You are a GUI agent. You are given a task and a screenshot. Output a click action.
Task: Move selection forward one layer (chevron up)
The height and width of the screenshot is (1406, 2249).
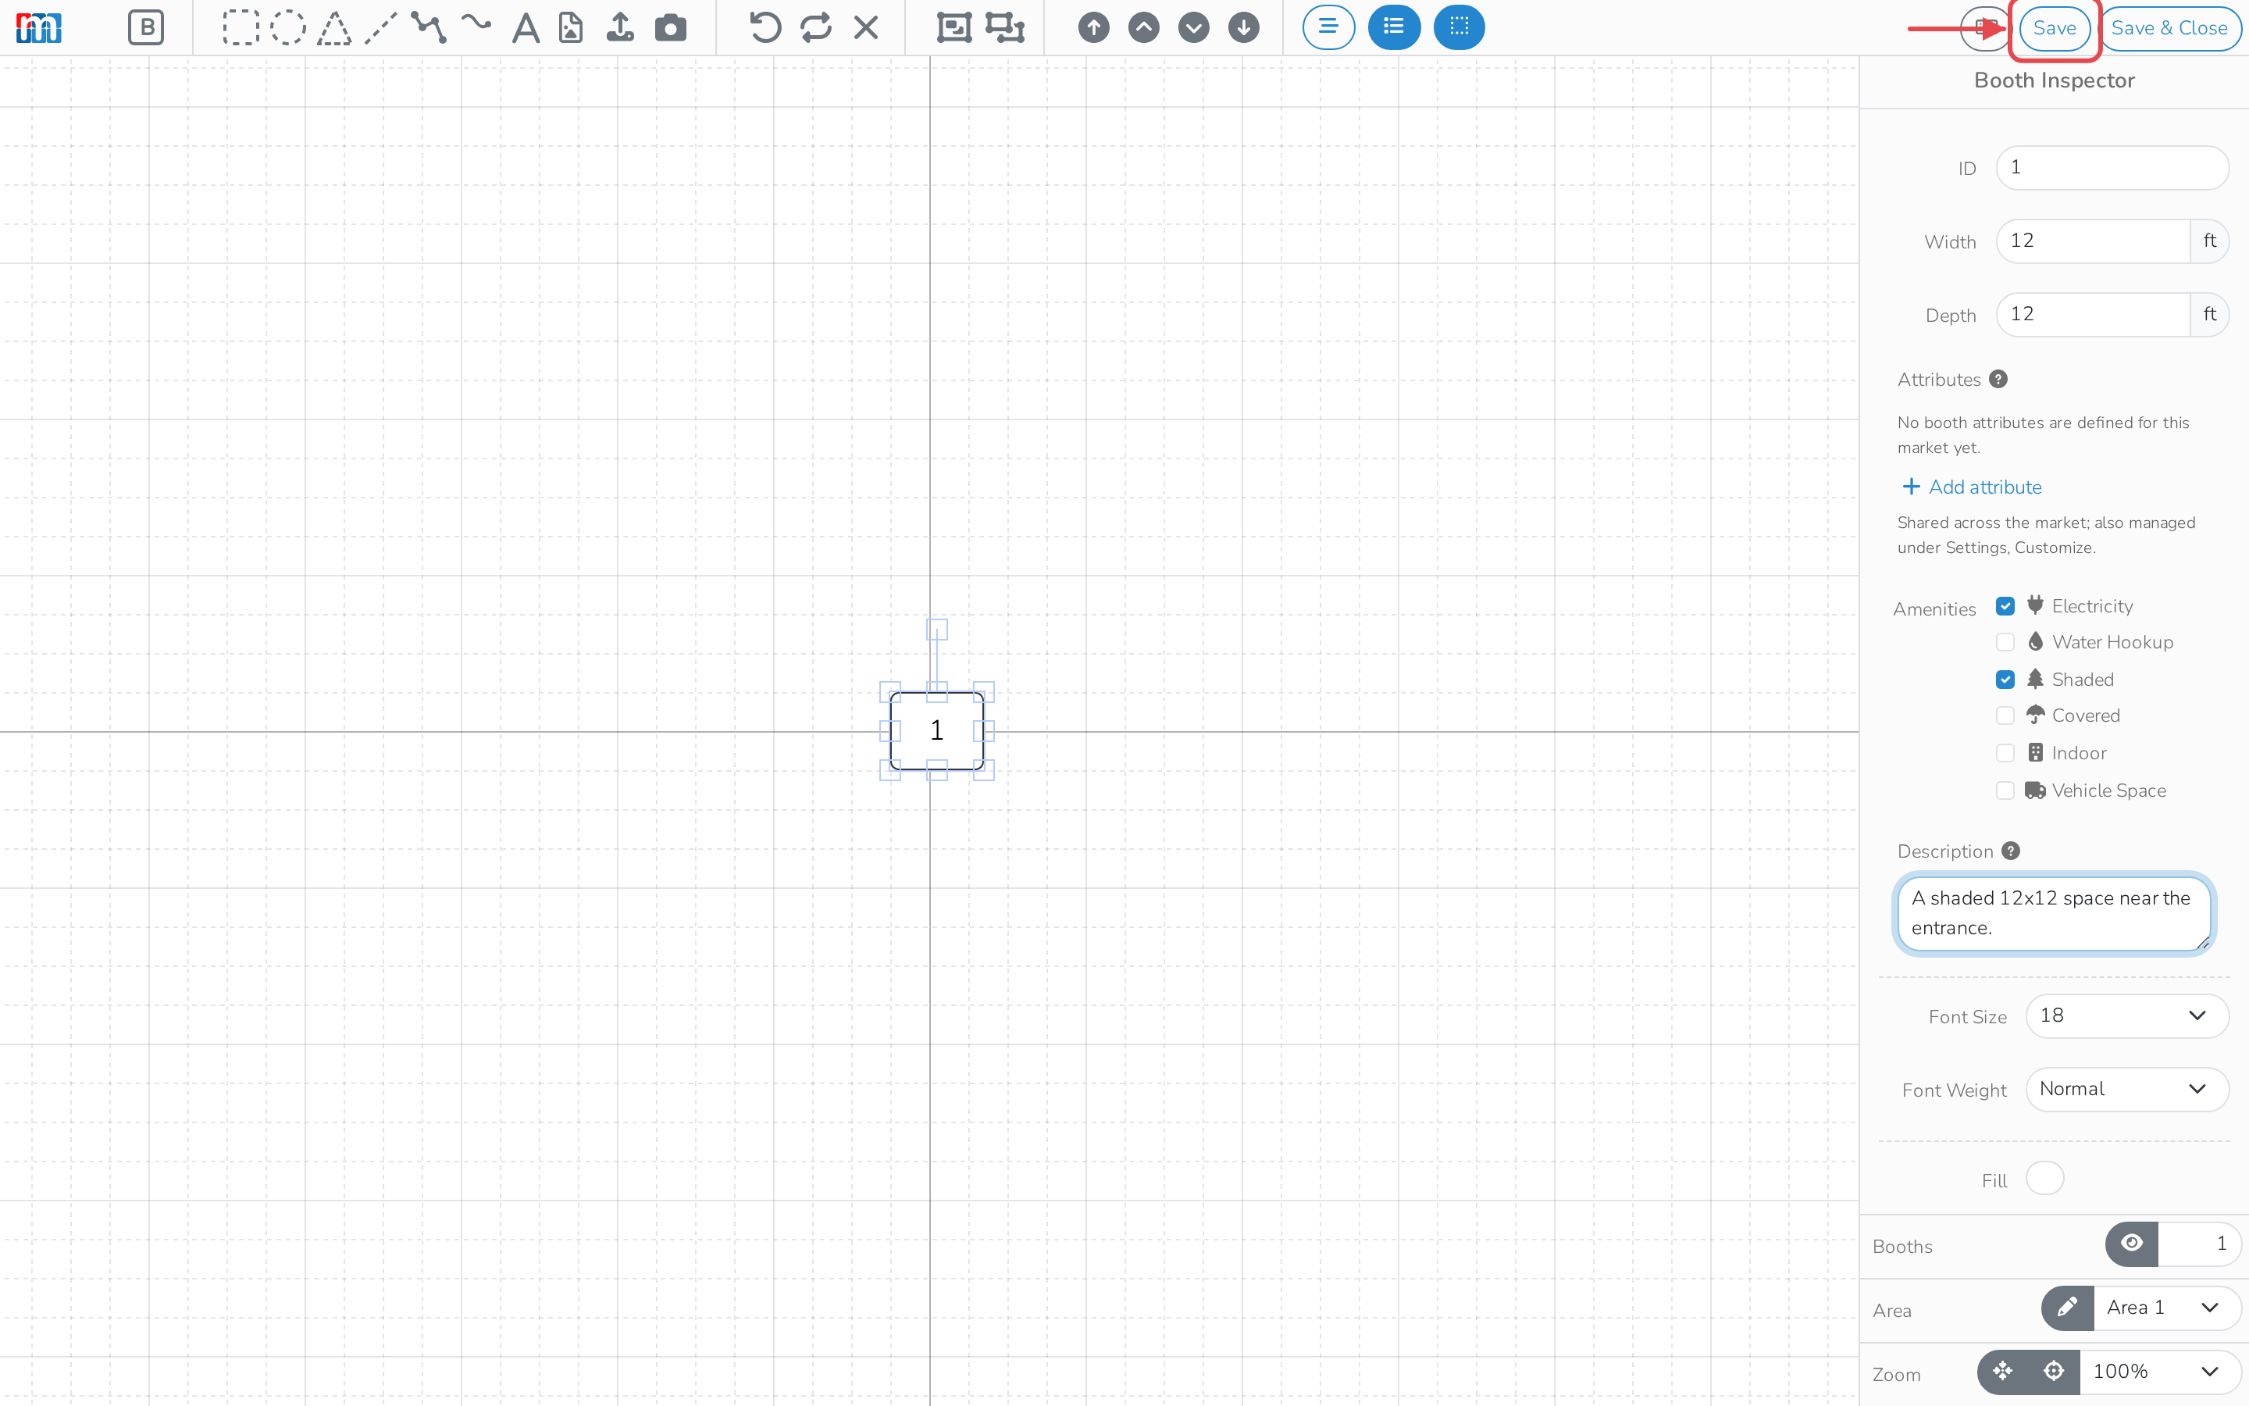click(x=1144, y=28)
